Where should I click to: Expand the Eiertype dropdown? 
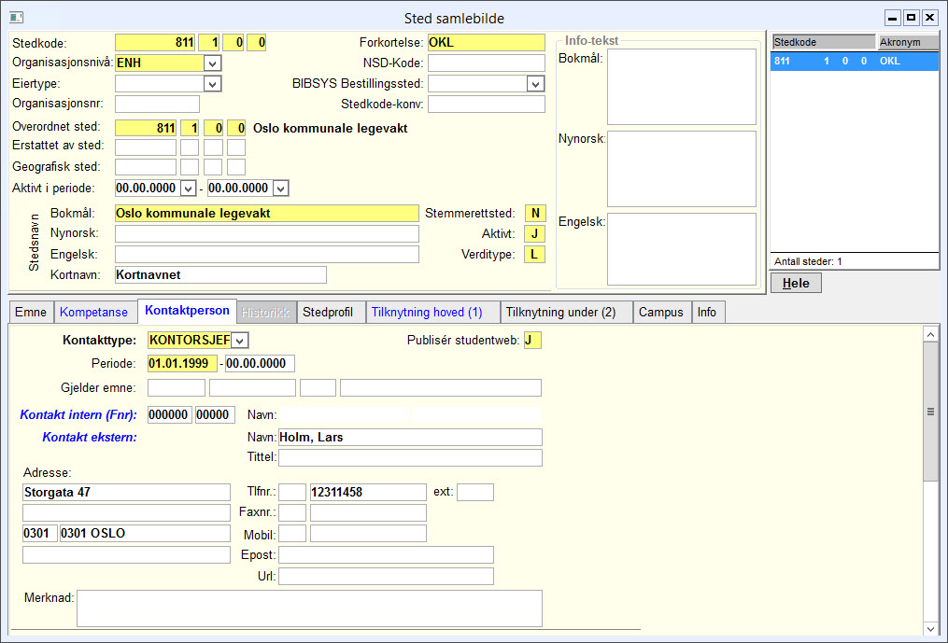pyautogui.click(x=212, y=83)
